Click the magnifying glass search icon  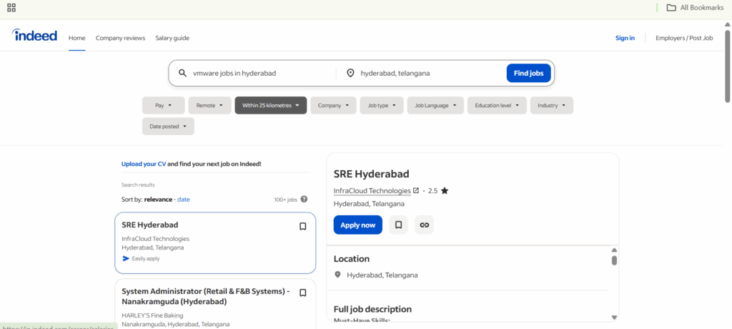[182, 73]
